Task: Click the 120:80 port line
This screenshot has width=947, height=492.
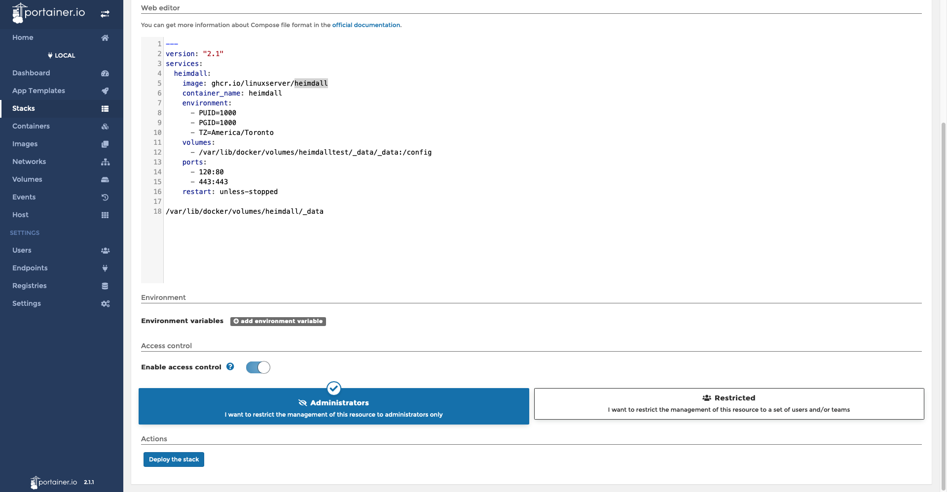Action: [211, 172]
